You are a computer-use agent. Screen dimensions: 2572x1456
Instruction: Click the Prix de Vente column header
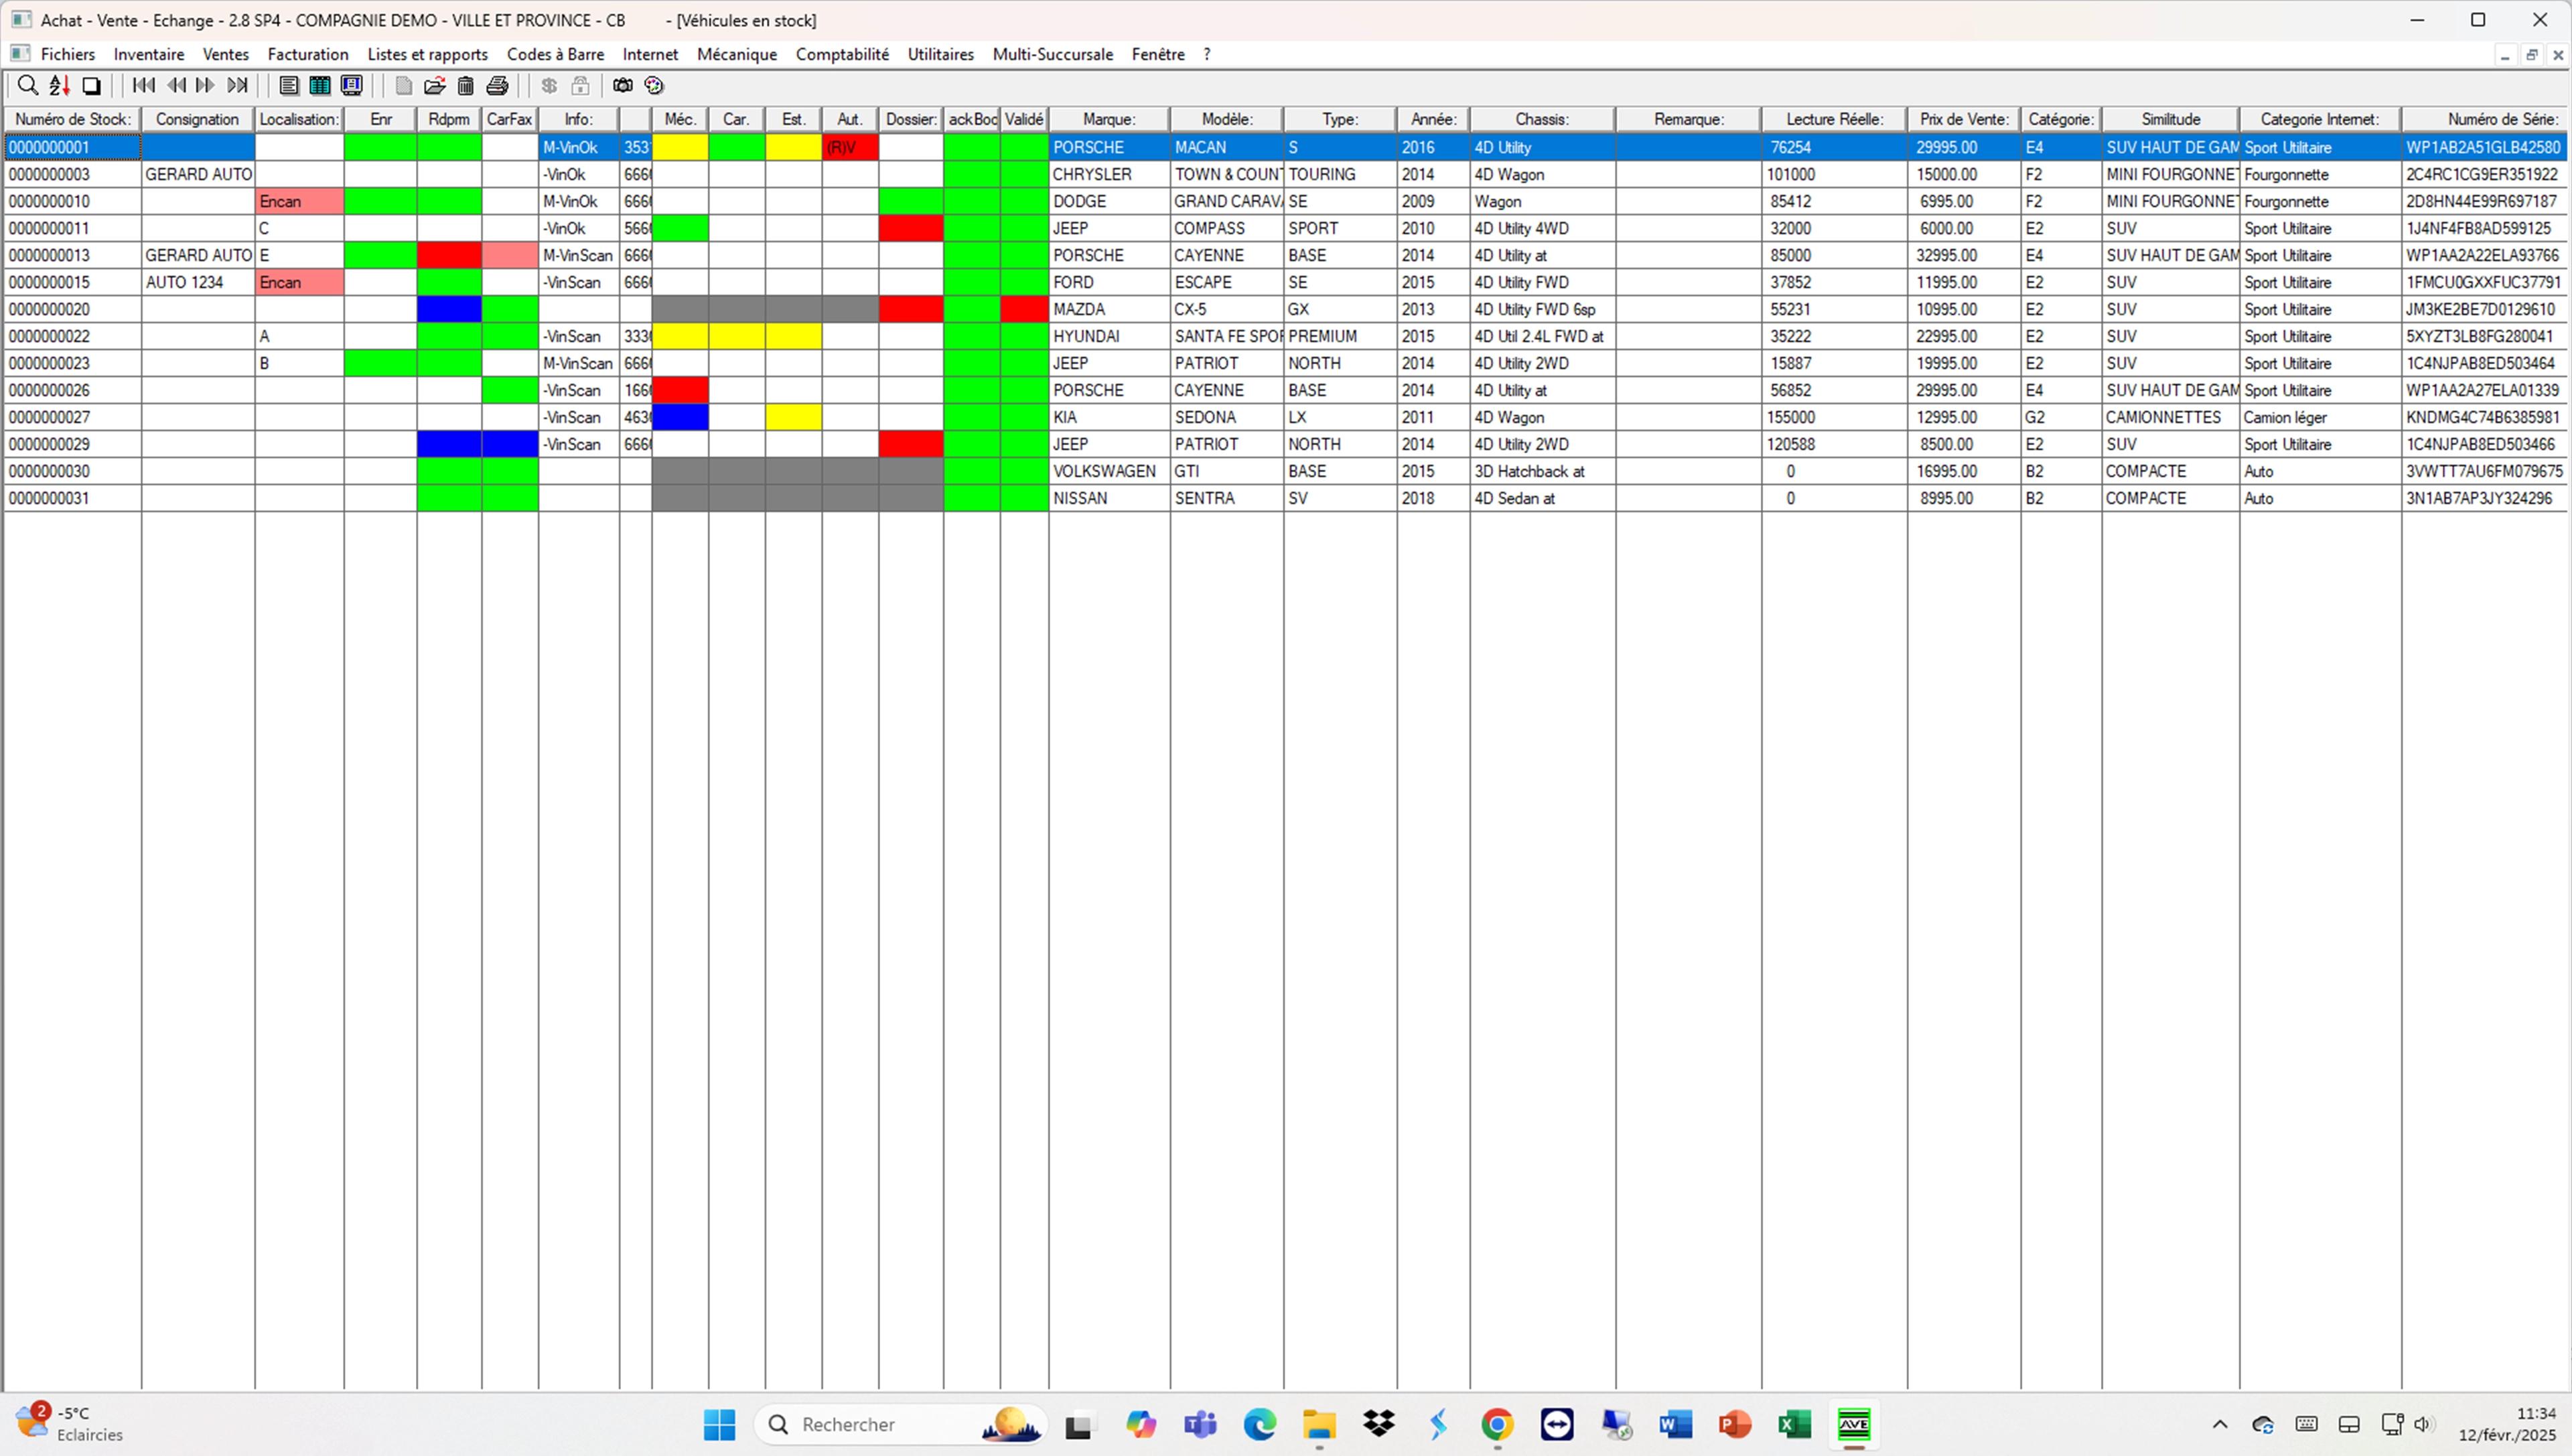[1964, 119]
